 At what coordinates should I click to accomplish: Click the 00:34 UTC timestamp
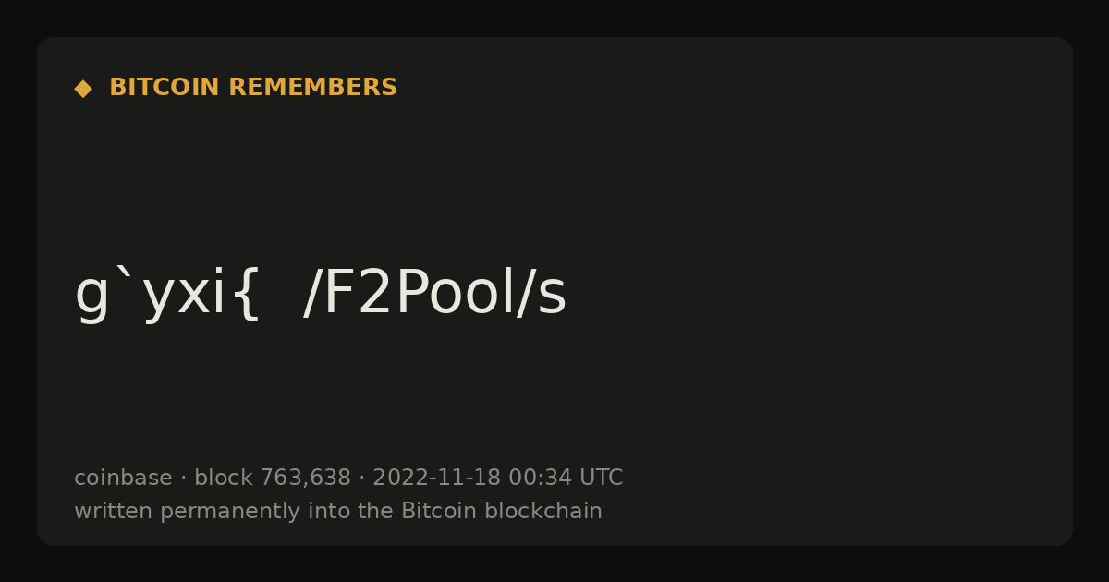[x=566, y=478]
